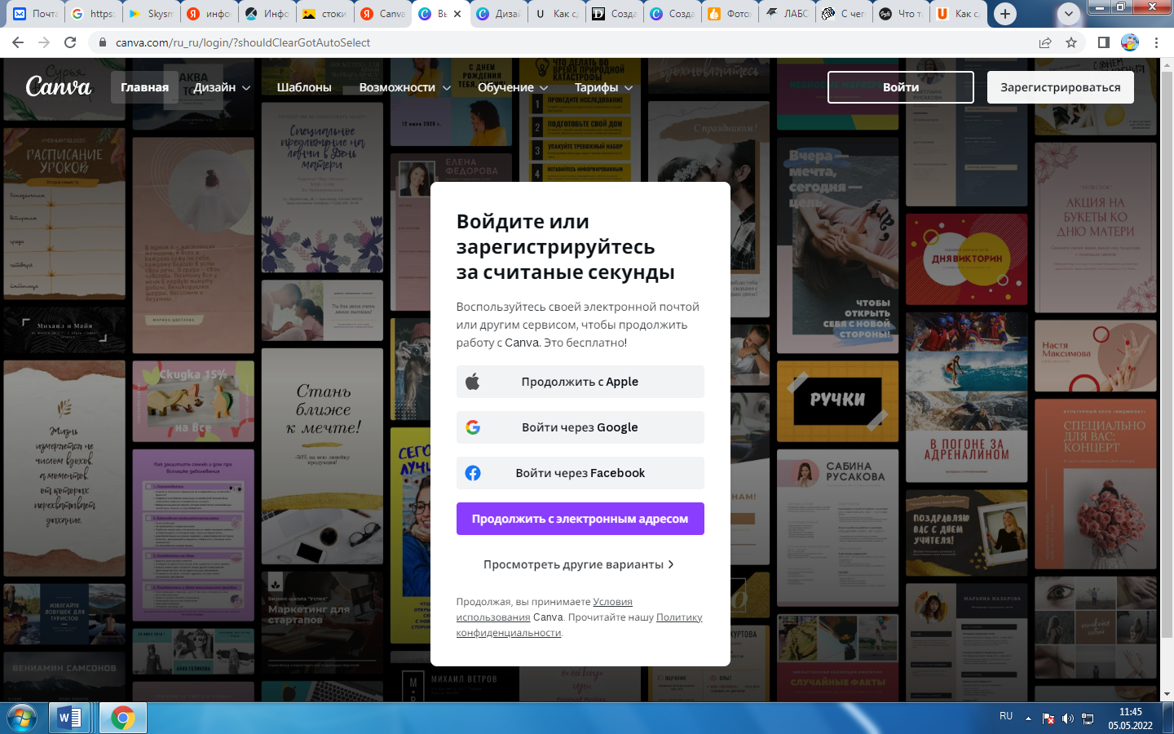Expand the Дизайн menu
The width and height of the screenshot is (1174, 734).
click(222, 87)
